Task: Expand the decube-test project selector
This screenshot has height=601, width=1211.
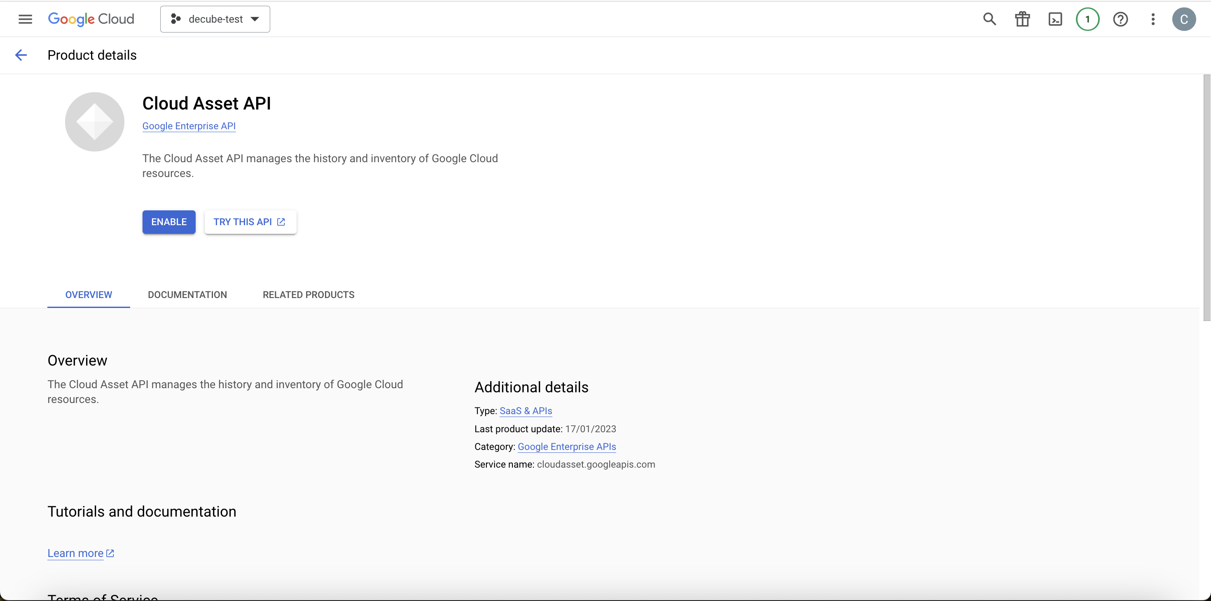Action: click(215, 19)
